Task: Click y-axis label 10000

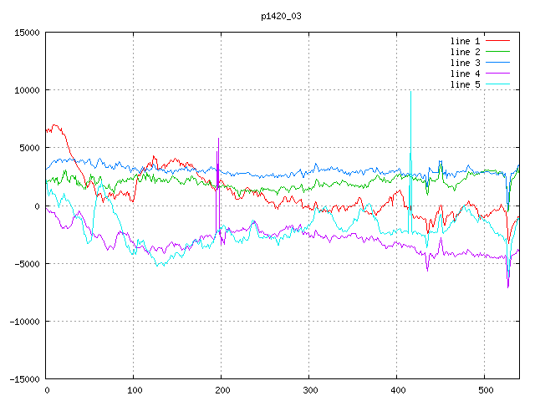Action: [x=27, y=90]
